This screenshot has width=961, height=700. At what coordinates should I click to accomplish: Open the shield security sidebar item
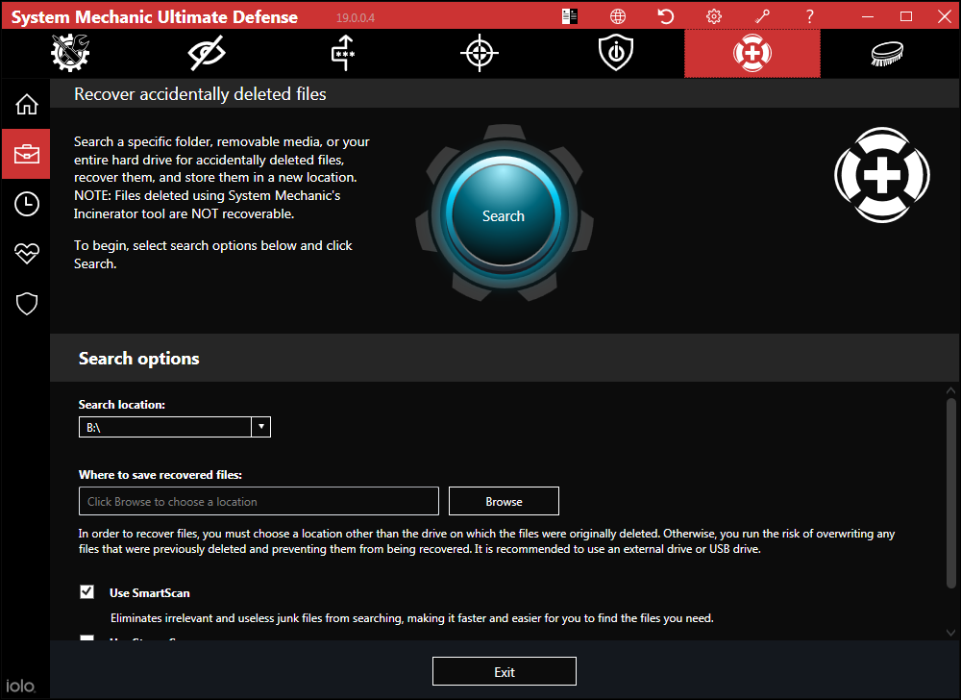pos(26,304)
